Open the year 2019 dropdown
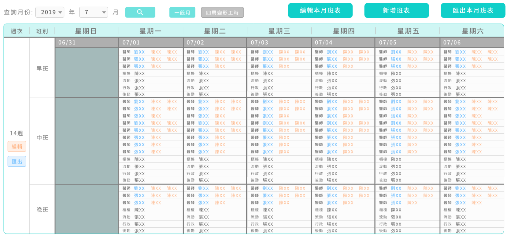The image size is (509, 237). point(50,12)
